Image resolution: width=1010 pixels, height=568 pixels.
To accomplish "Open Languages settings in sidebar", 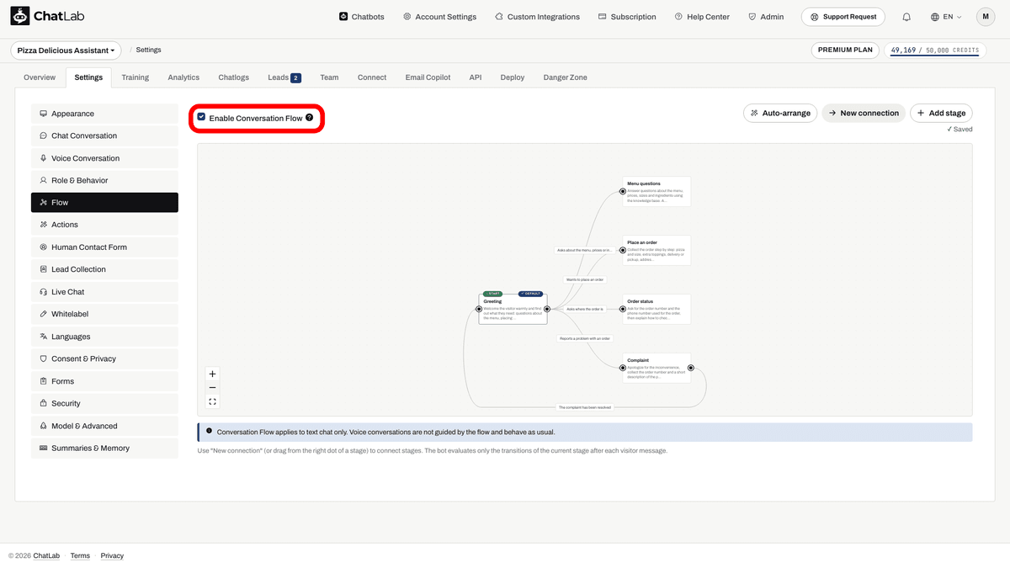I will (104, 337).
